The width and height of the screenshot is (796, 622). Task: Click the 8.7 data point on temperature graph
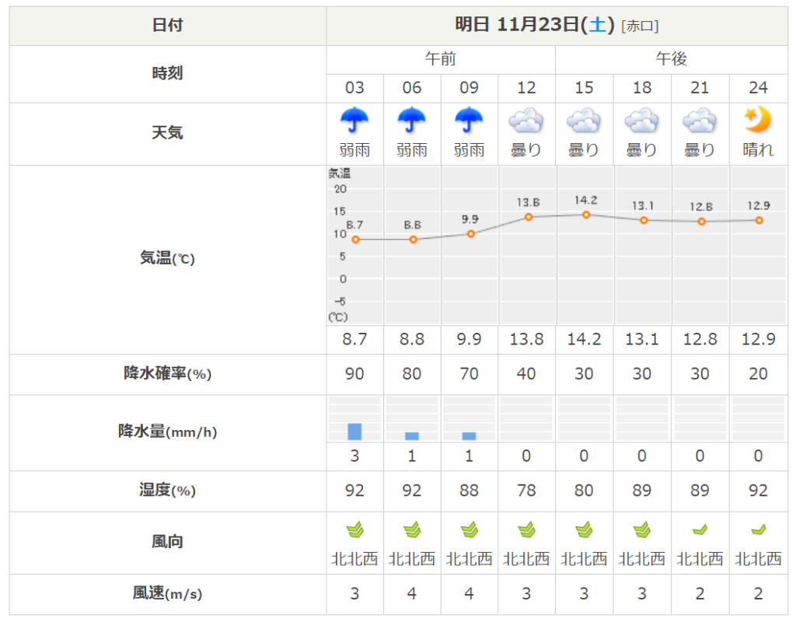[355, 239]
